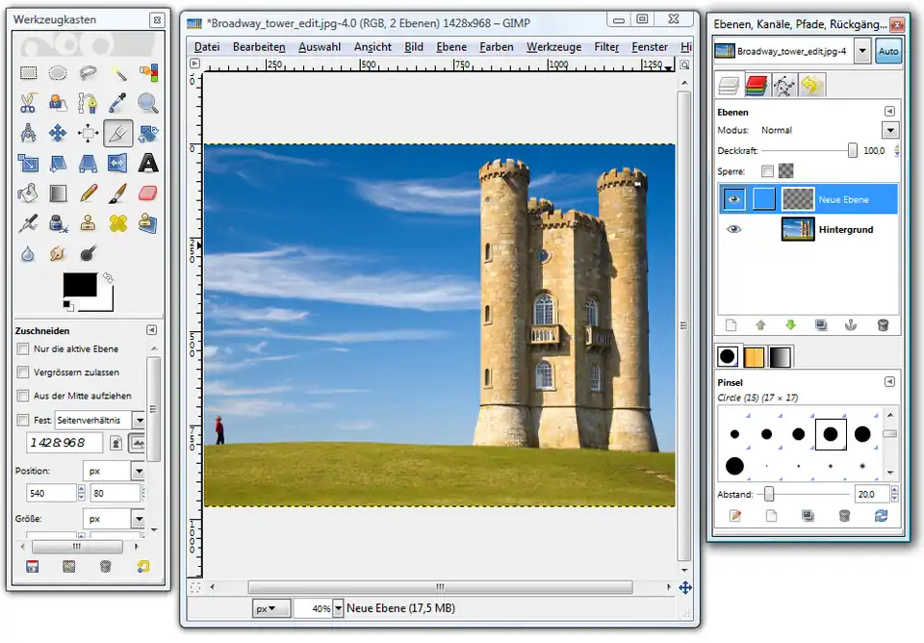Open the Filter menu

pos(606,46)
